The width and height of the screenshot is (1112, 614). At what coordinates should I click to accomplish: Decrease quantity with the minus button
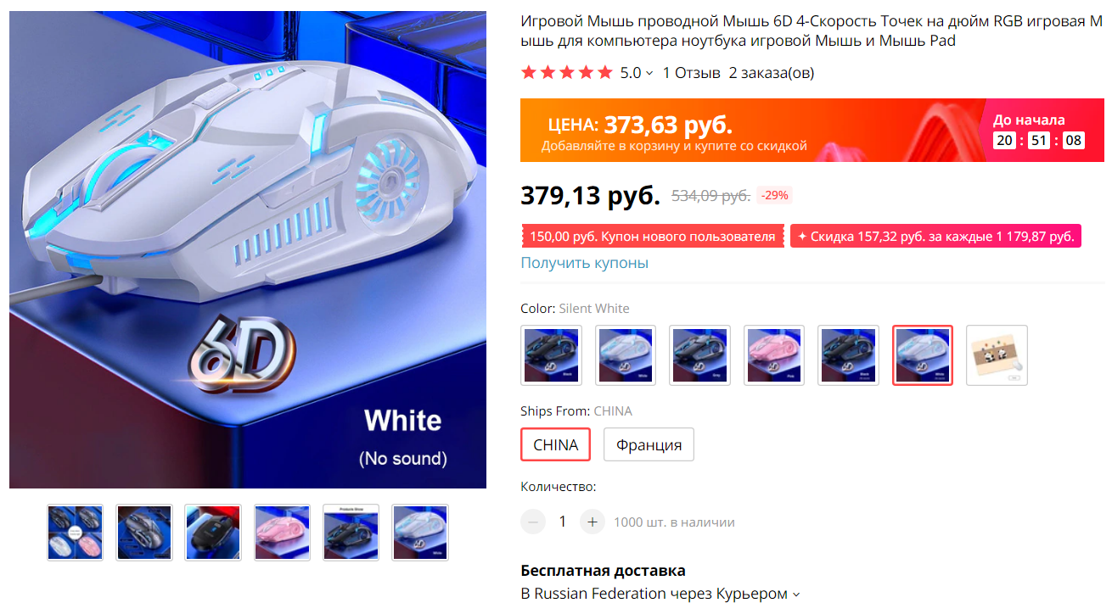click(x=533, y=522)
